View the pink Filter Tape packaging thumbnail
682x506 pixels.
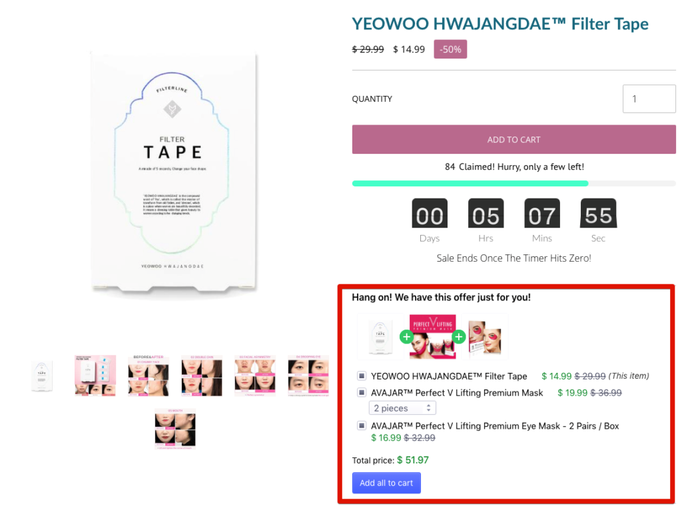click(x=95, y=375)
